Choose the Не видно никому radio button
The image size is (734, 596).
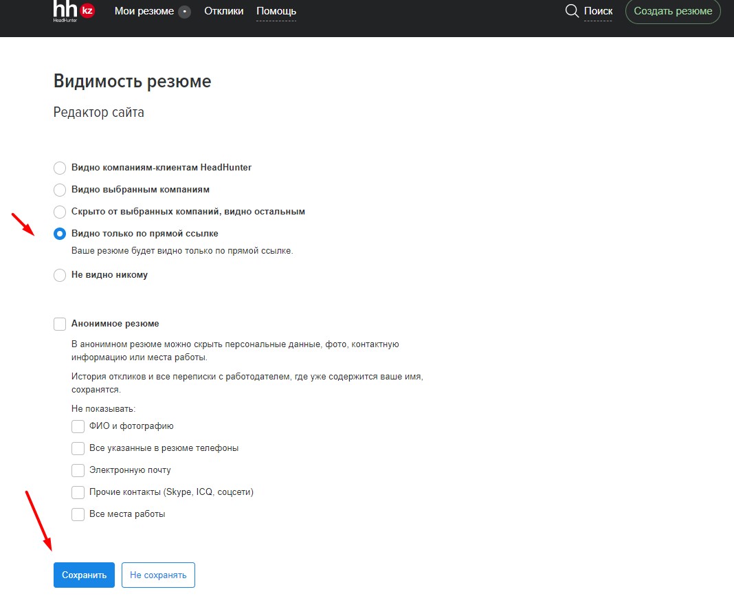tap(60, 275)
